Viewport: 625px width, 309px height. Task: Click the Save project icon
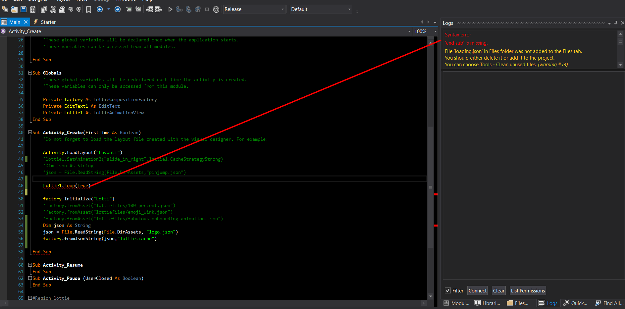coord(24,9)
